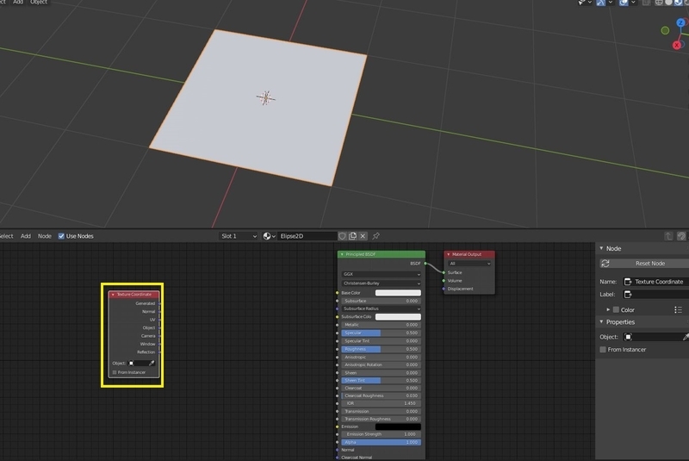This screenshot has width=689, height=461.
Task: Open the Slot 1 dropdown
Action: 239,236
